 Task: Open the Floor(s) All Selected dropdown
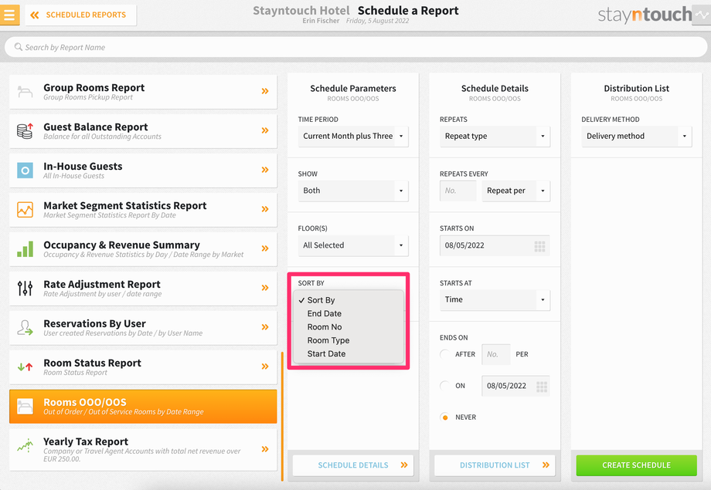tap(352, 245)
